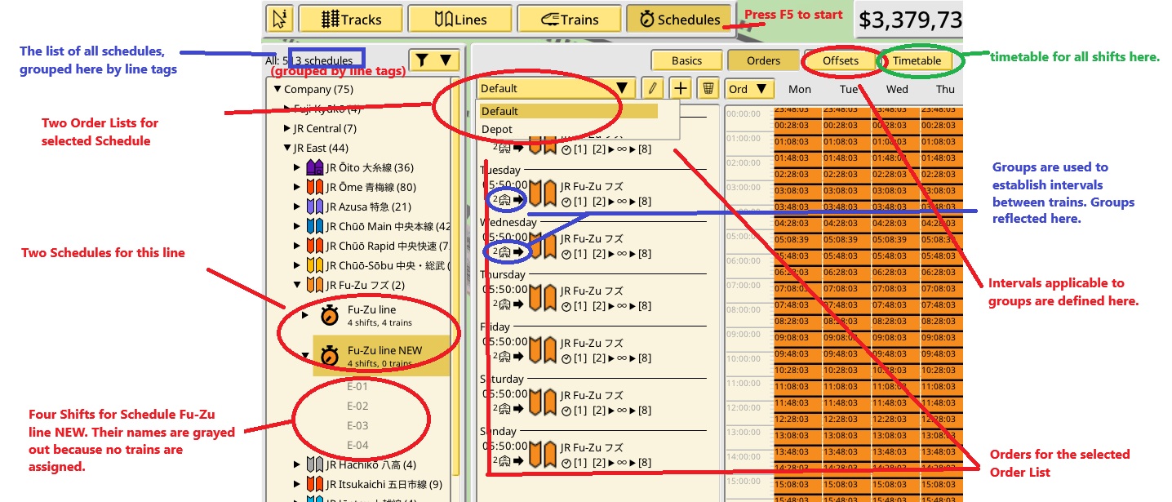The height and width of the screenshot is (502, 1172).
Task: Click the yellow JR Chūō-Sōbu line icon
Action: pos(314,265)
